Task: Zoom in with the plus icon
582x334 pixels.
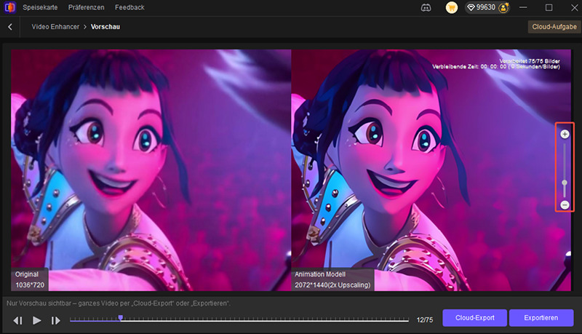Action: (x=565, y=135)
